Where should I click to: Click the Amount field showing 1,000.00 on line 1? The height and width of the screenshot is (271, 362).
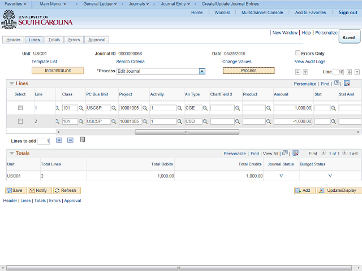point(293,108)
